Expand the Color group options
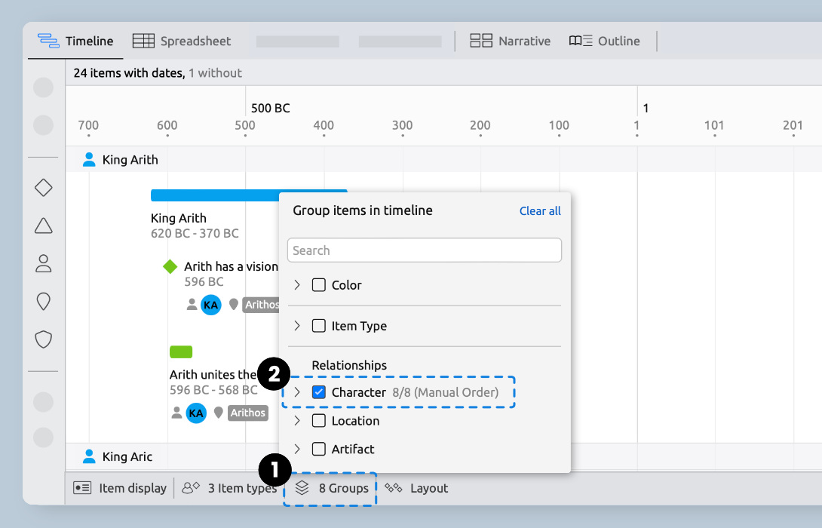 pyautogui.click(x=297, y=284)
